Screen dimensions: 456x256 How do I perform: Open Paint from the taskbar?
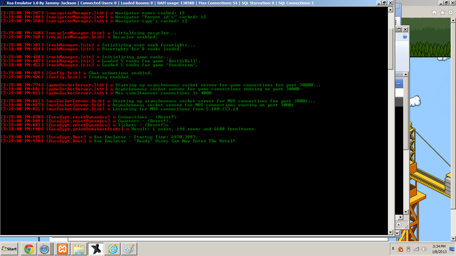129,249
